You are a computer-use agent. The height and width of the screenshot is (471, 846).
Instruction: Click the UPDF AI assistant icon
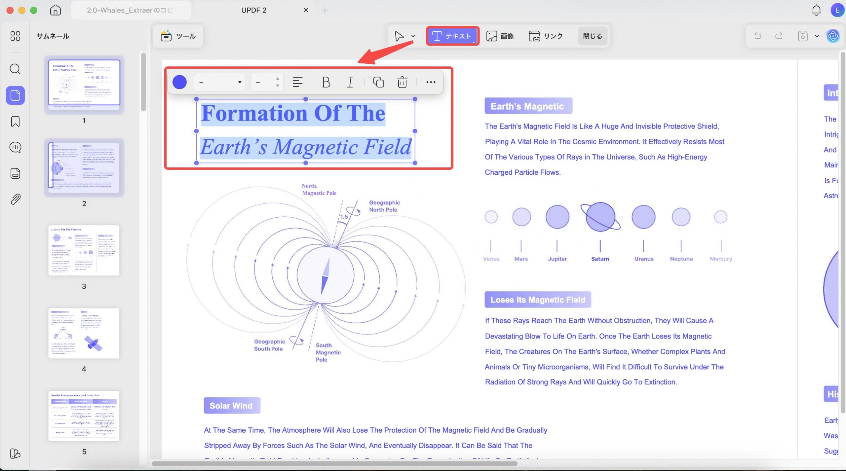pos(833,36)
